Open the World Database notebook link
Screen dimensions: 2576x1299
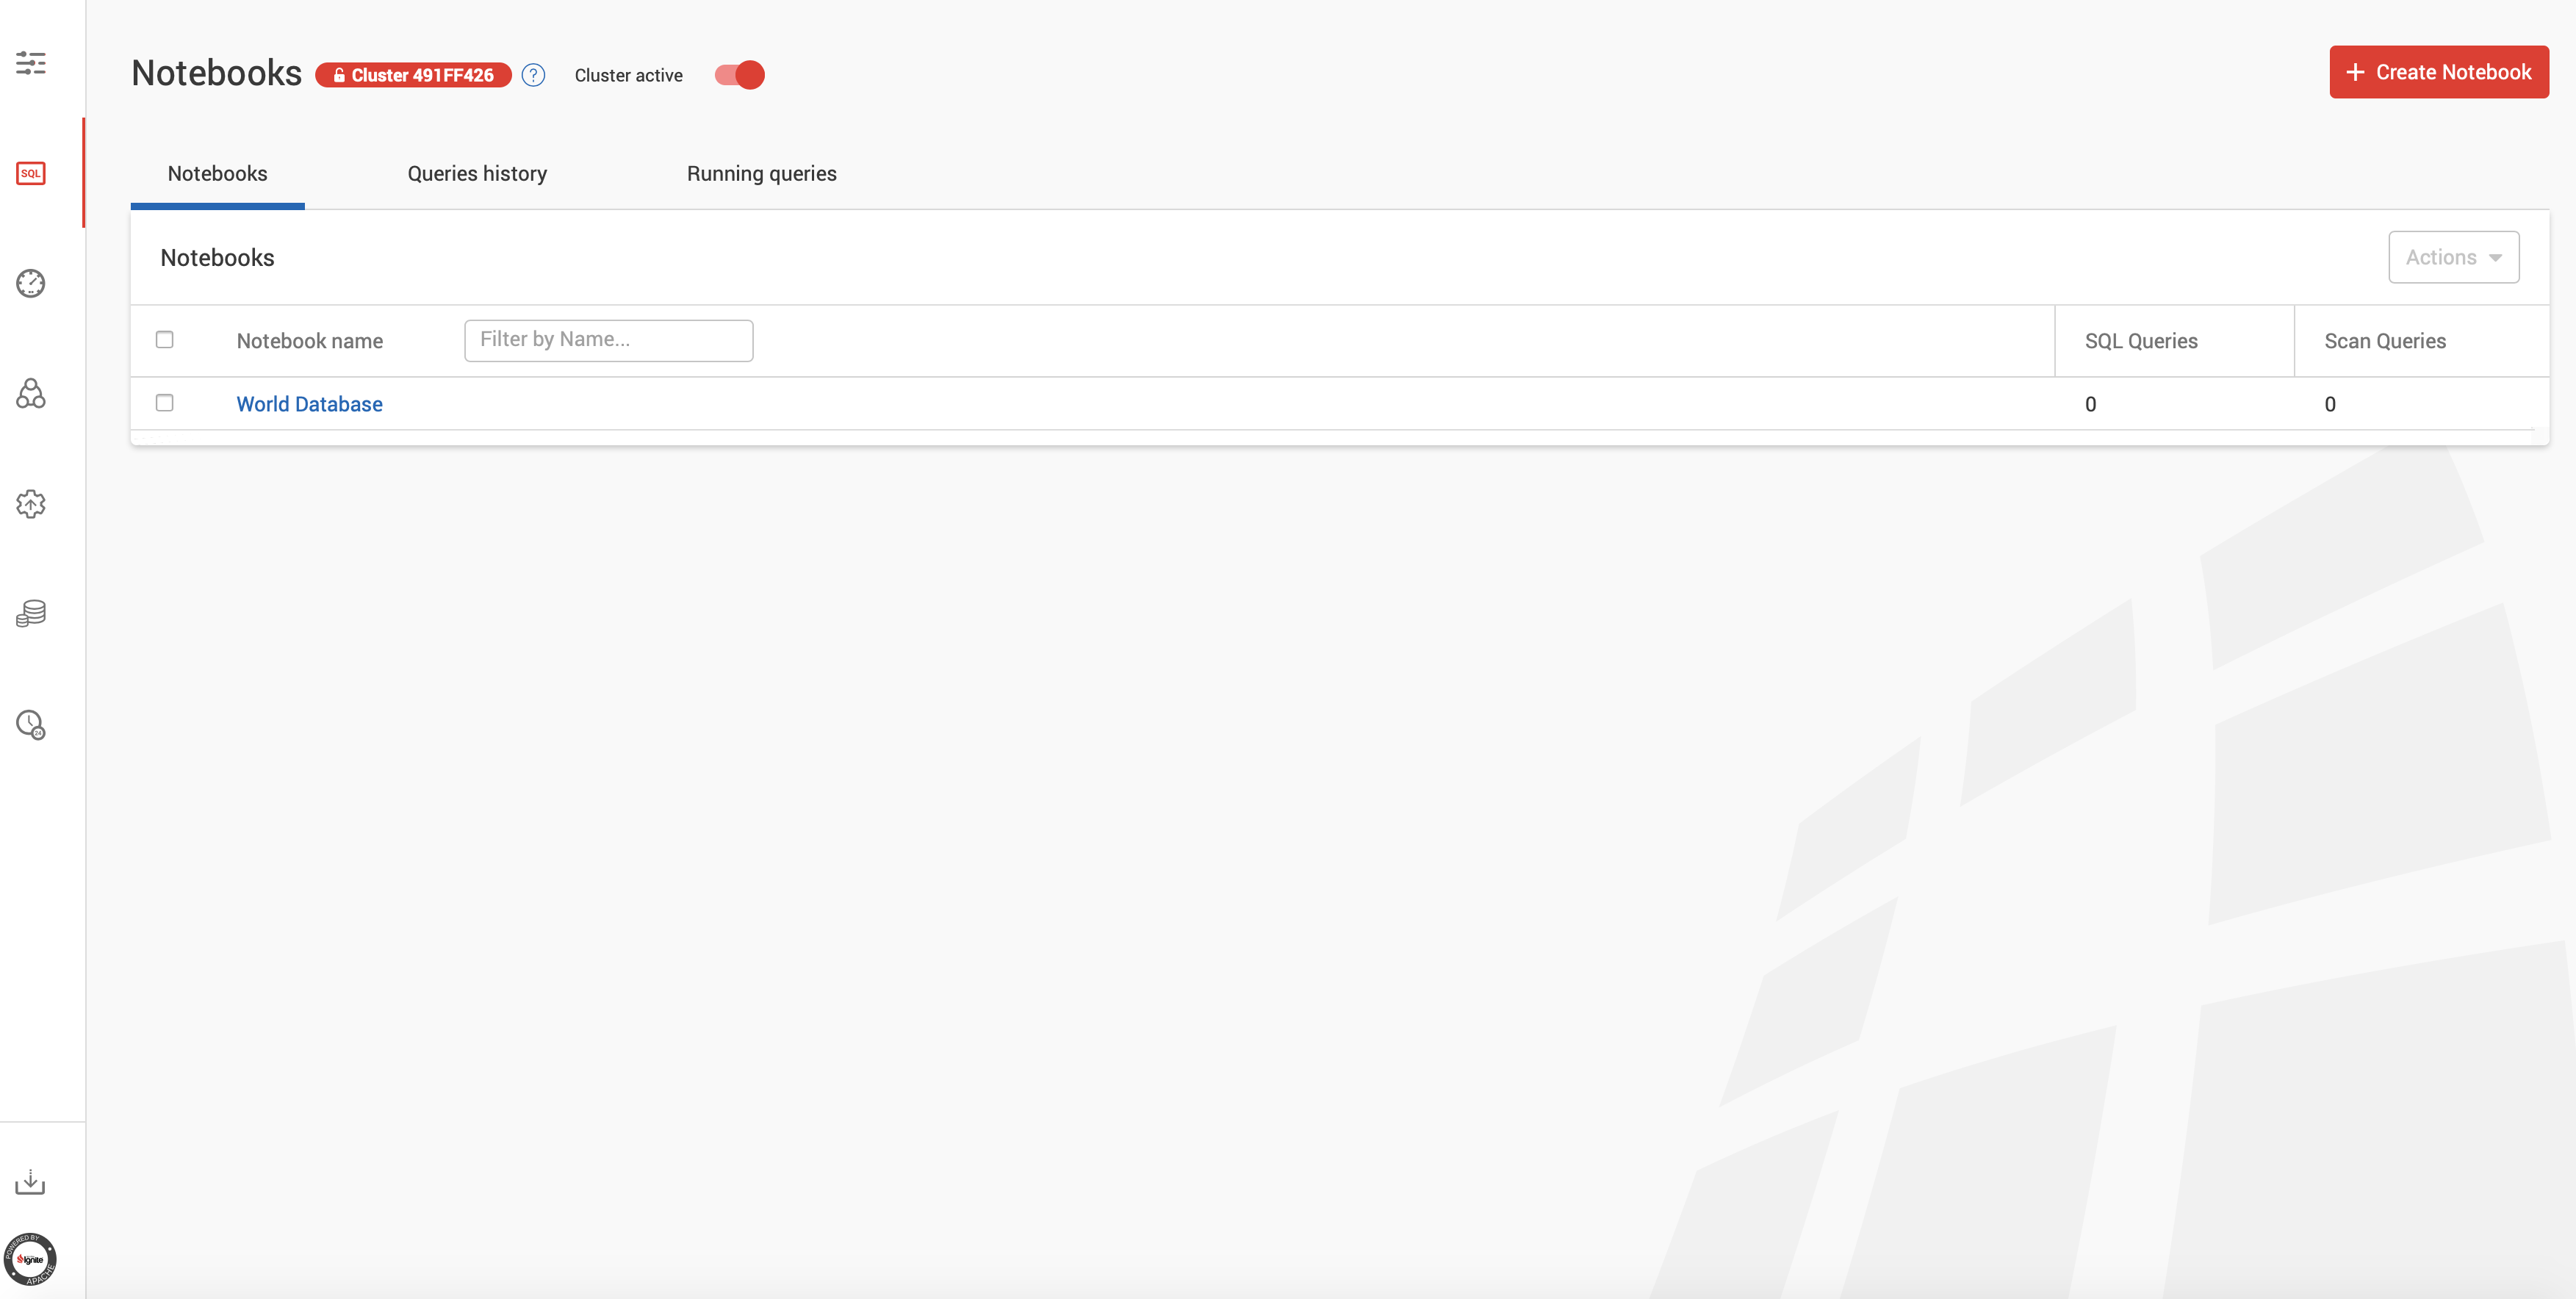tap(310, 404)
